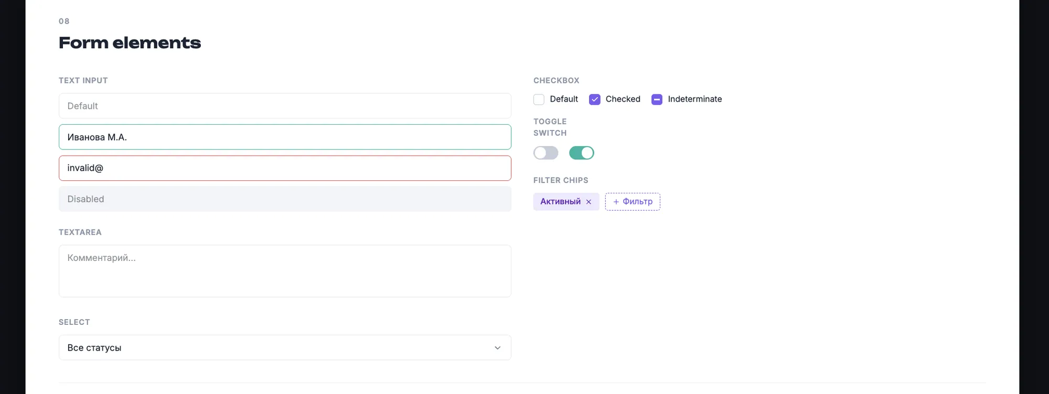Click the TEXT INPUT section label

83,81
